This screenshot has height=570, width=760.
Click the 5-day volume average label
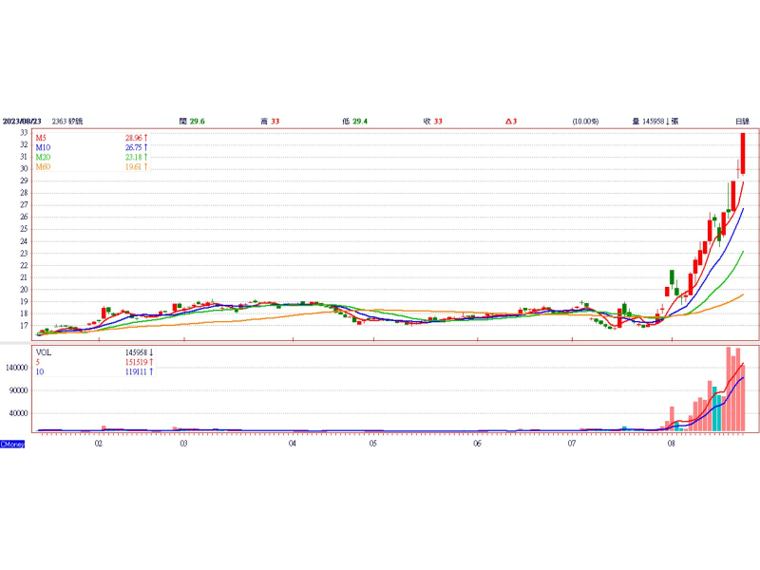38,362
